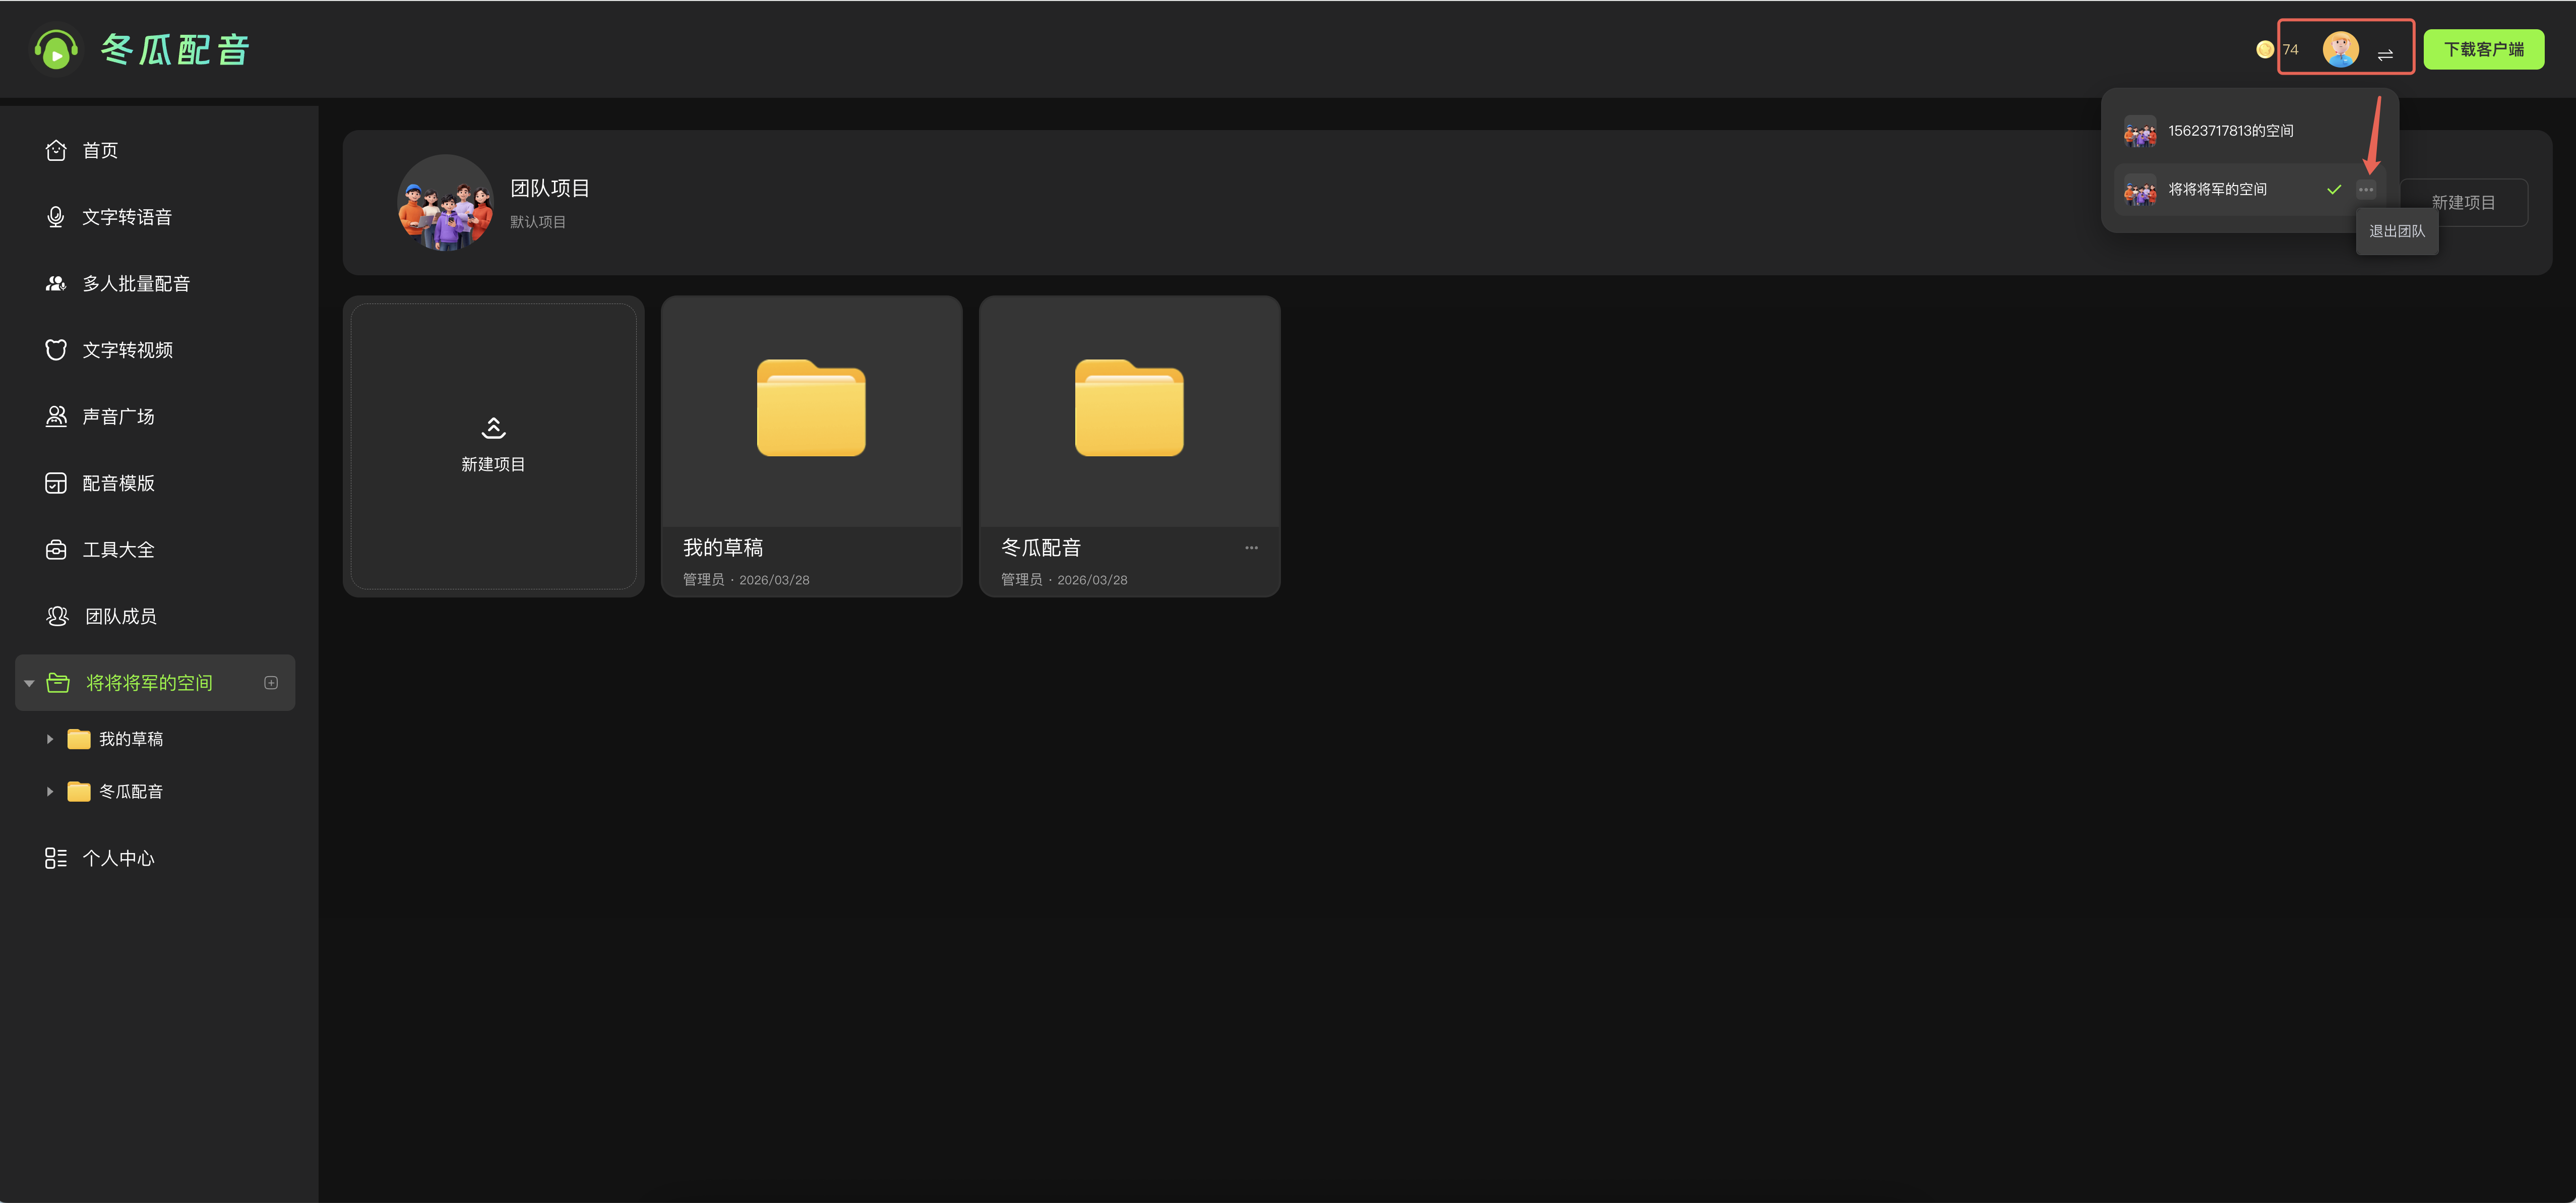Viewport: 2576px width, 1203px height.
Task: Click the plus icon beside 将将将军的空间
Action: click(271, 683)
